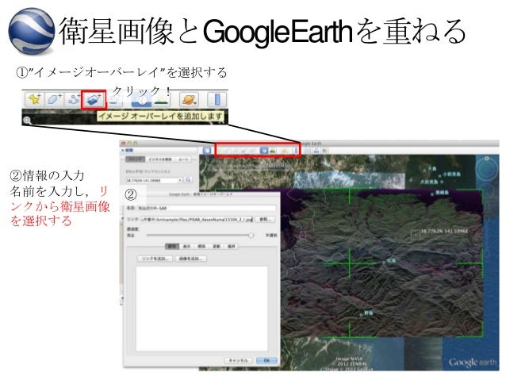Click the view in Google Maps toolbar icon
Viewport: 506px width, 380px height.
click(325, 151)
